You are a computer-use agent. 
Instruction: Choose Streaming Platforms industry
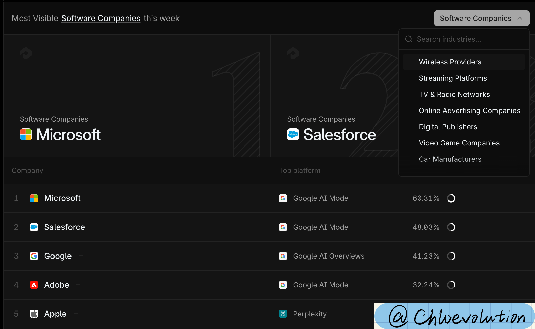click(x=453, y=78)
